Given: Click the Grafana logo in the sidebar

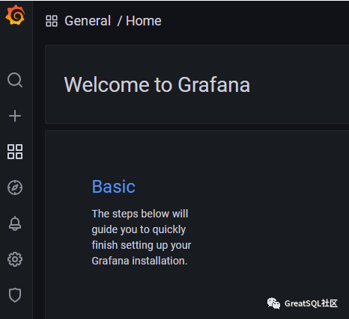Looking at the screenshot, I should (x=15, y=15).
